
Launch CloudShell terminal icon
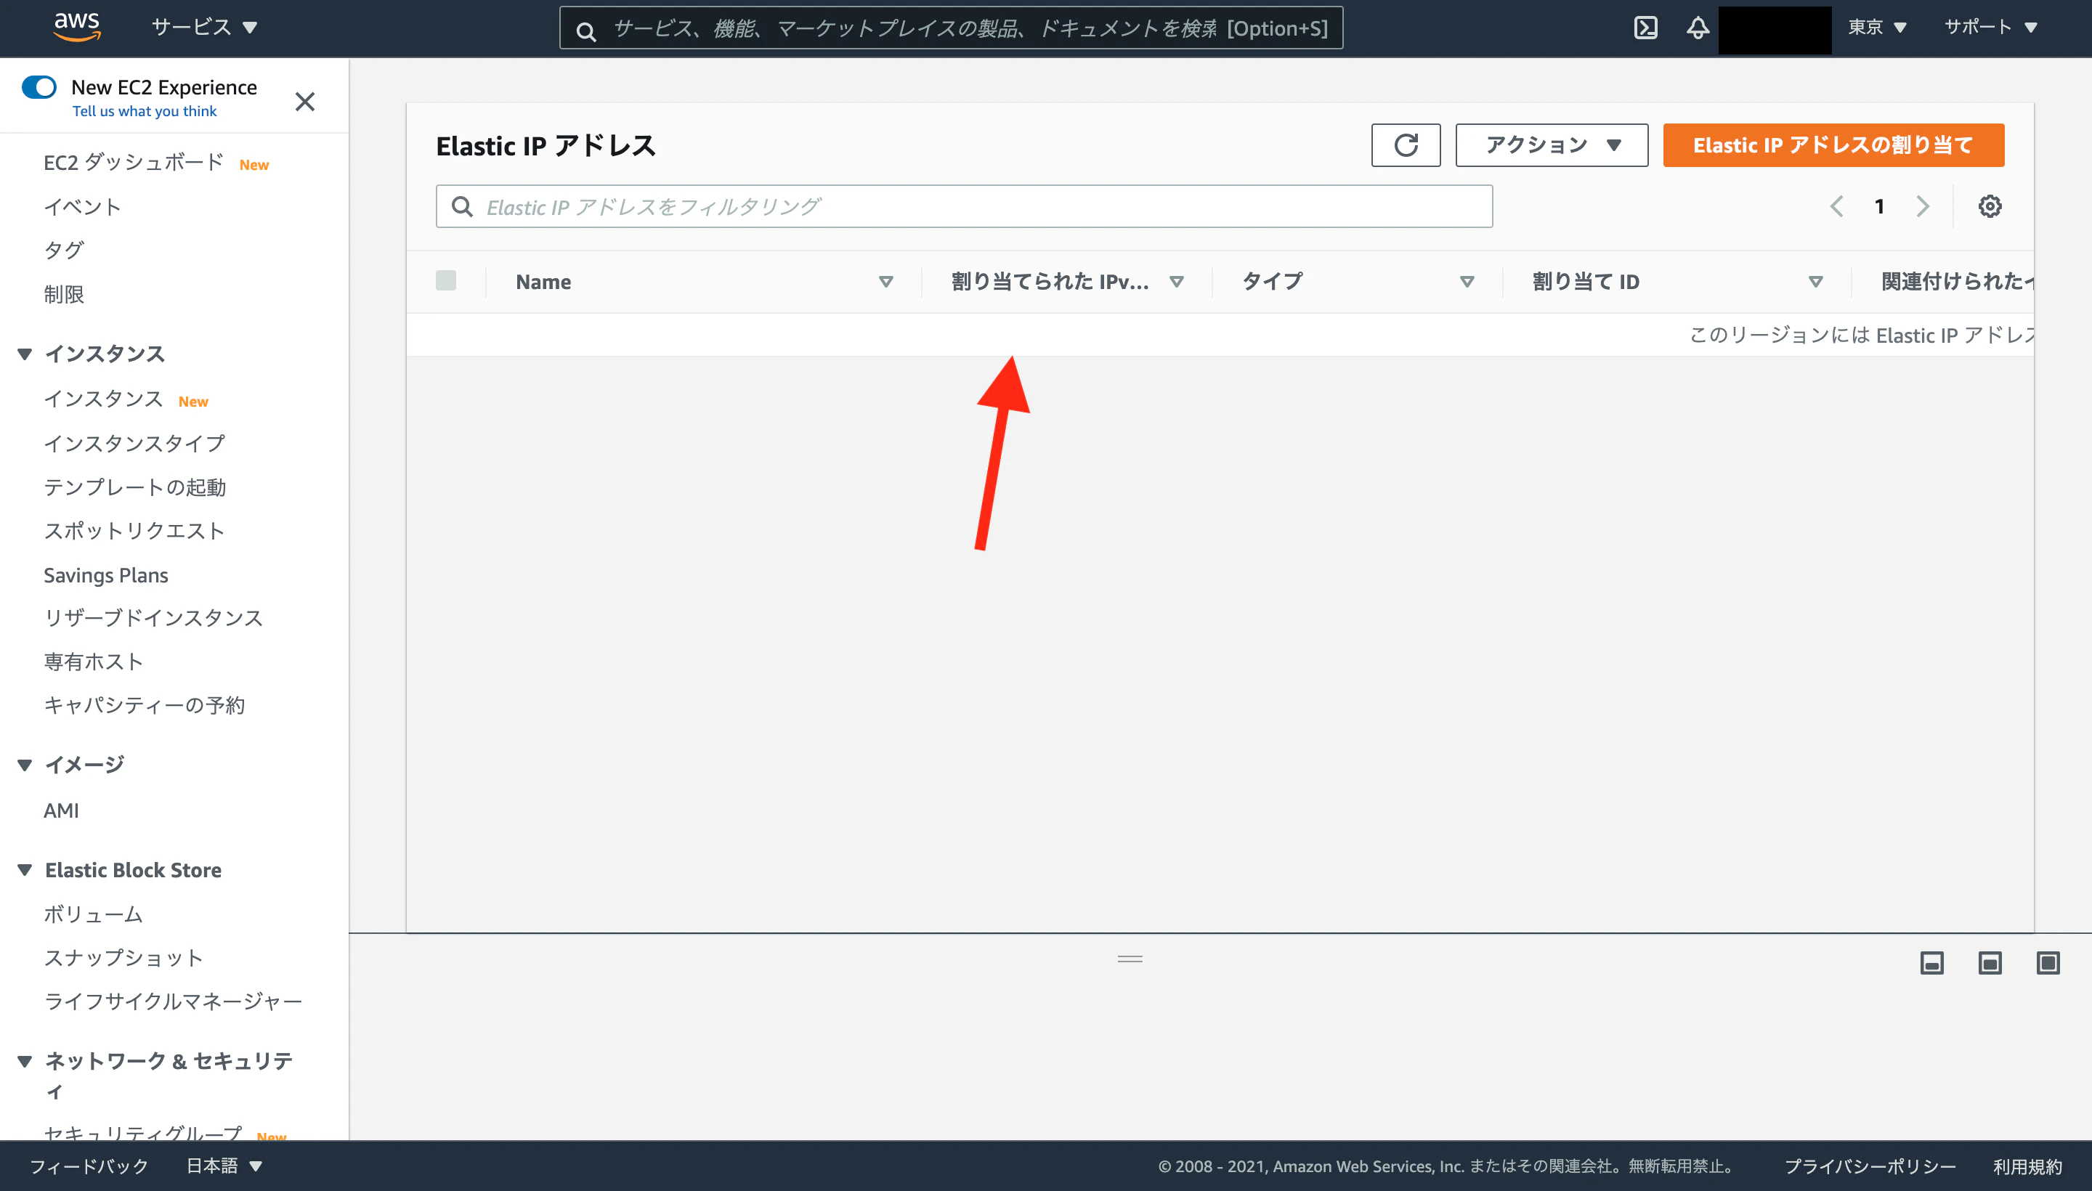click(1645, 28)
